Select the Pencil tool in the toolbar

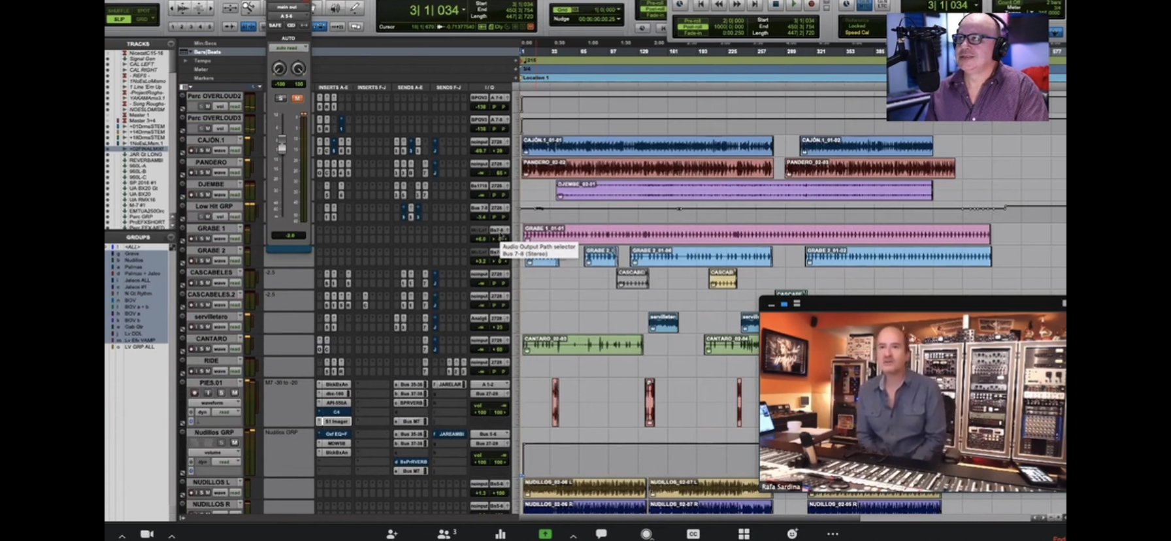(355, 7)
